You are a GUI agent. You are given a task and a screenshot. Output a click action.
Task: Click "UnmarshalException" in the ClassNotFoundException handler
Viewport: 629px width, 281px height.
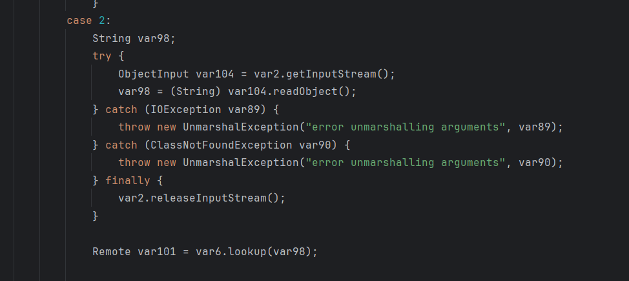coord(237,162)
